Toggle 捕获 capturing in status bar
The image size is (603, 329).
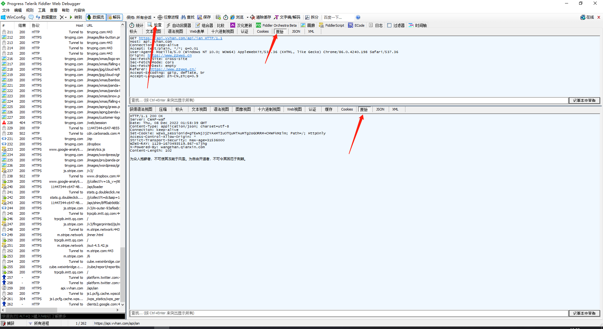[8, 323]
